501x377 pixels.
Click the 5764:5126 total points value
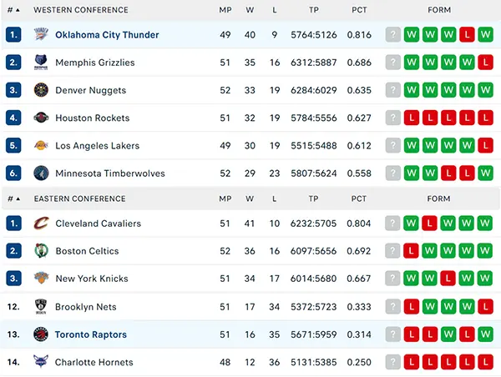314,34
